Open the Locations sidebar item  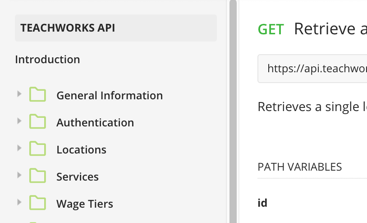click(81, 149)
